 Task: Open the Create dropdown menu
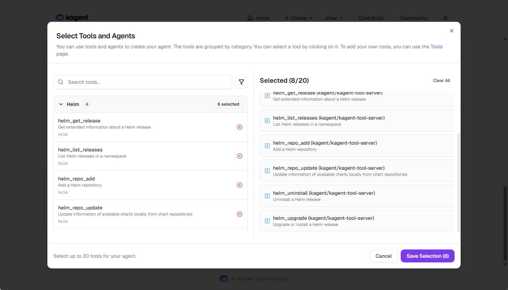(298, 18)
